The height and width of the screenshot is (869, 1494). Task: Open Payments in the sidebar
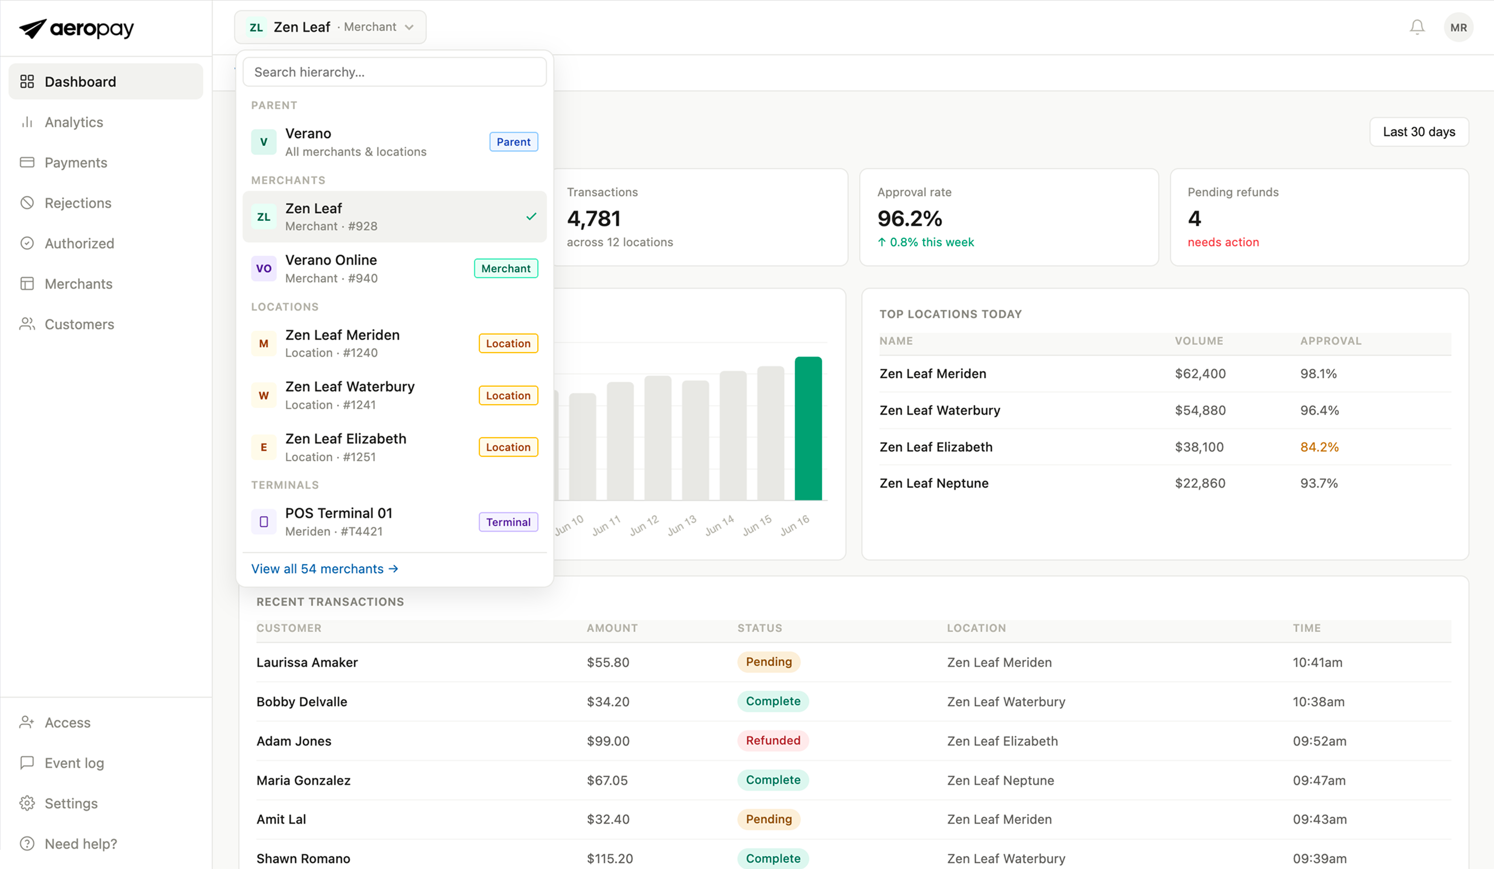(105, 162)
